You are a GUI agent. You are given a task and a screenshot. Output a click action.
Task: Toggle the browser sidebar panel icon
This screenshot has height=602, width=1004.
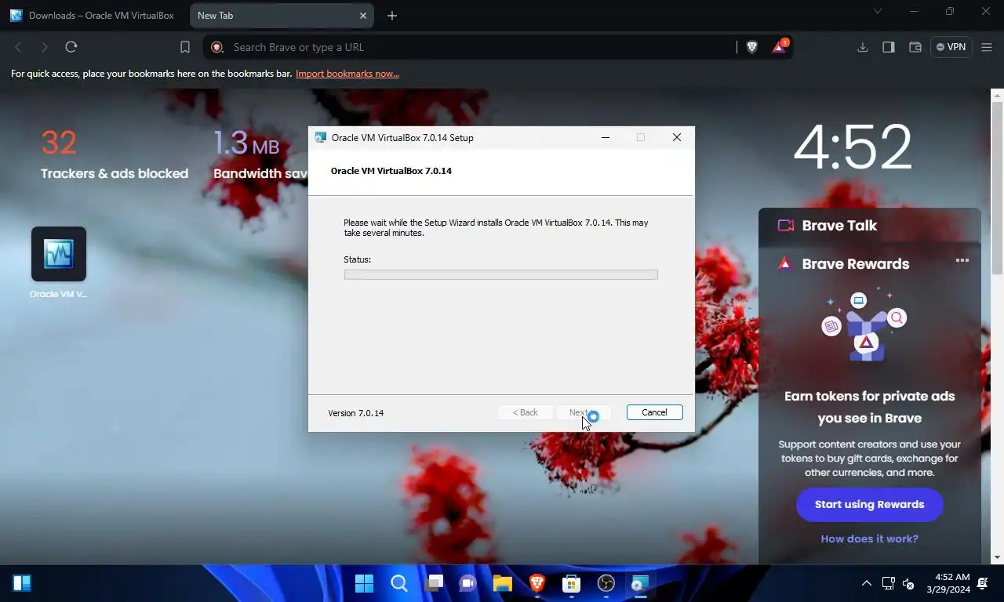889,47
